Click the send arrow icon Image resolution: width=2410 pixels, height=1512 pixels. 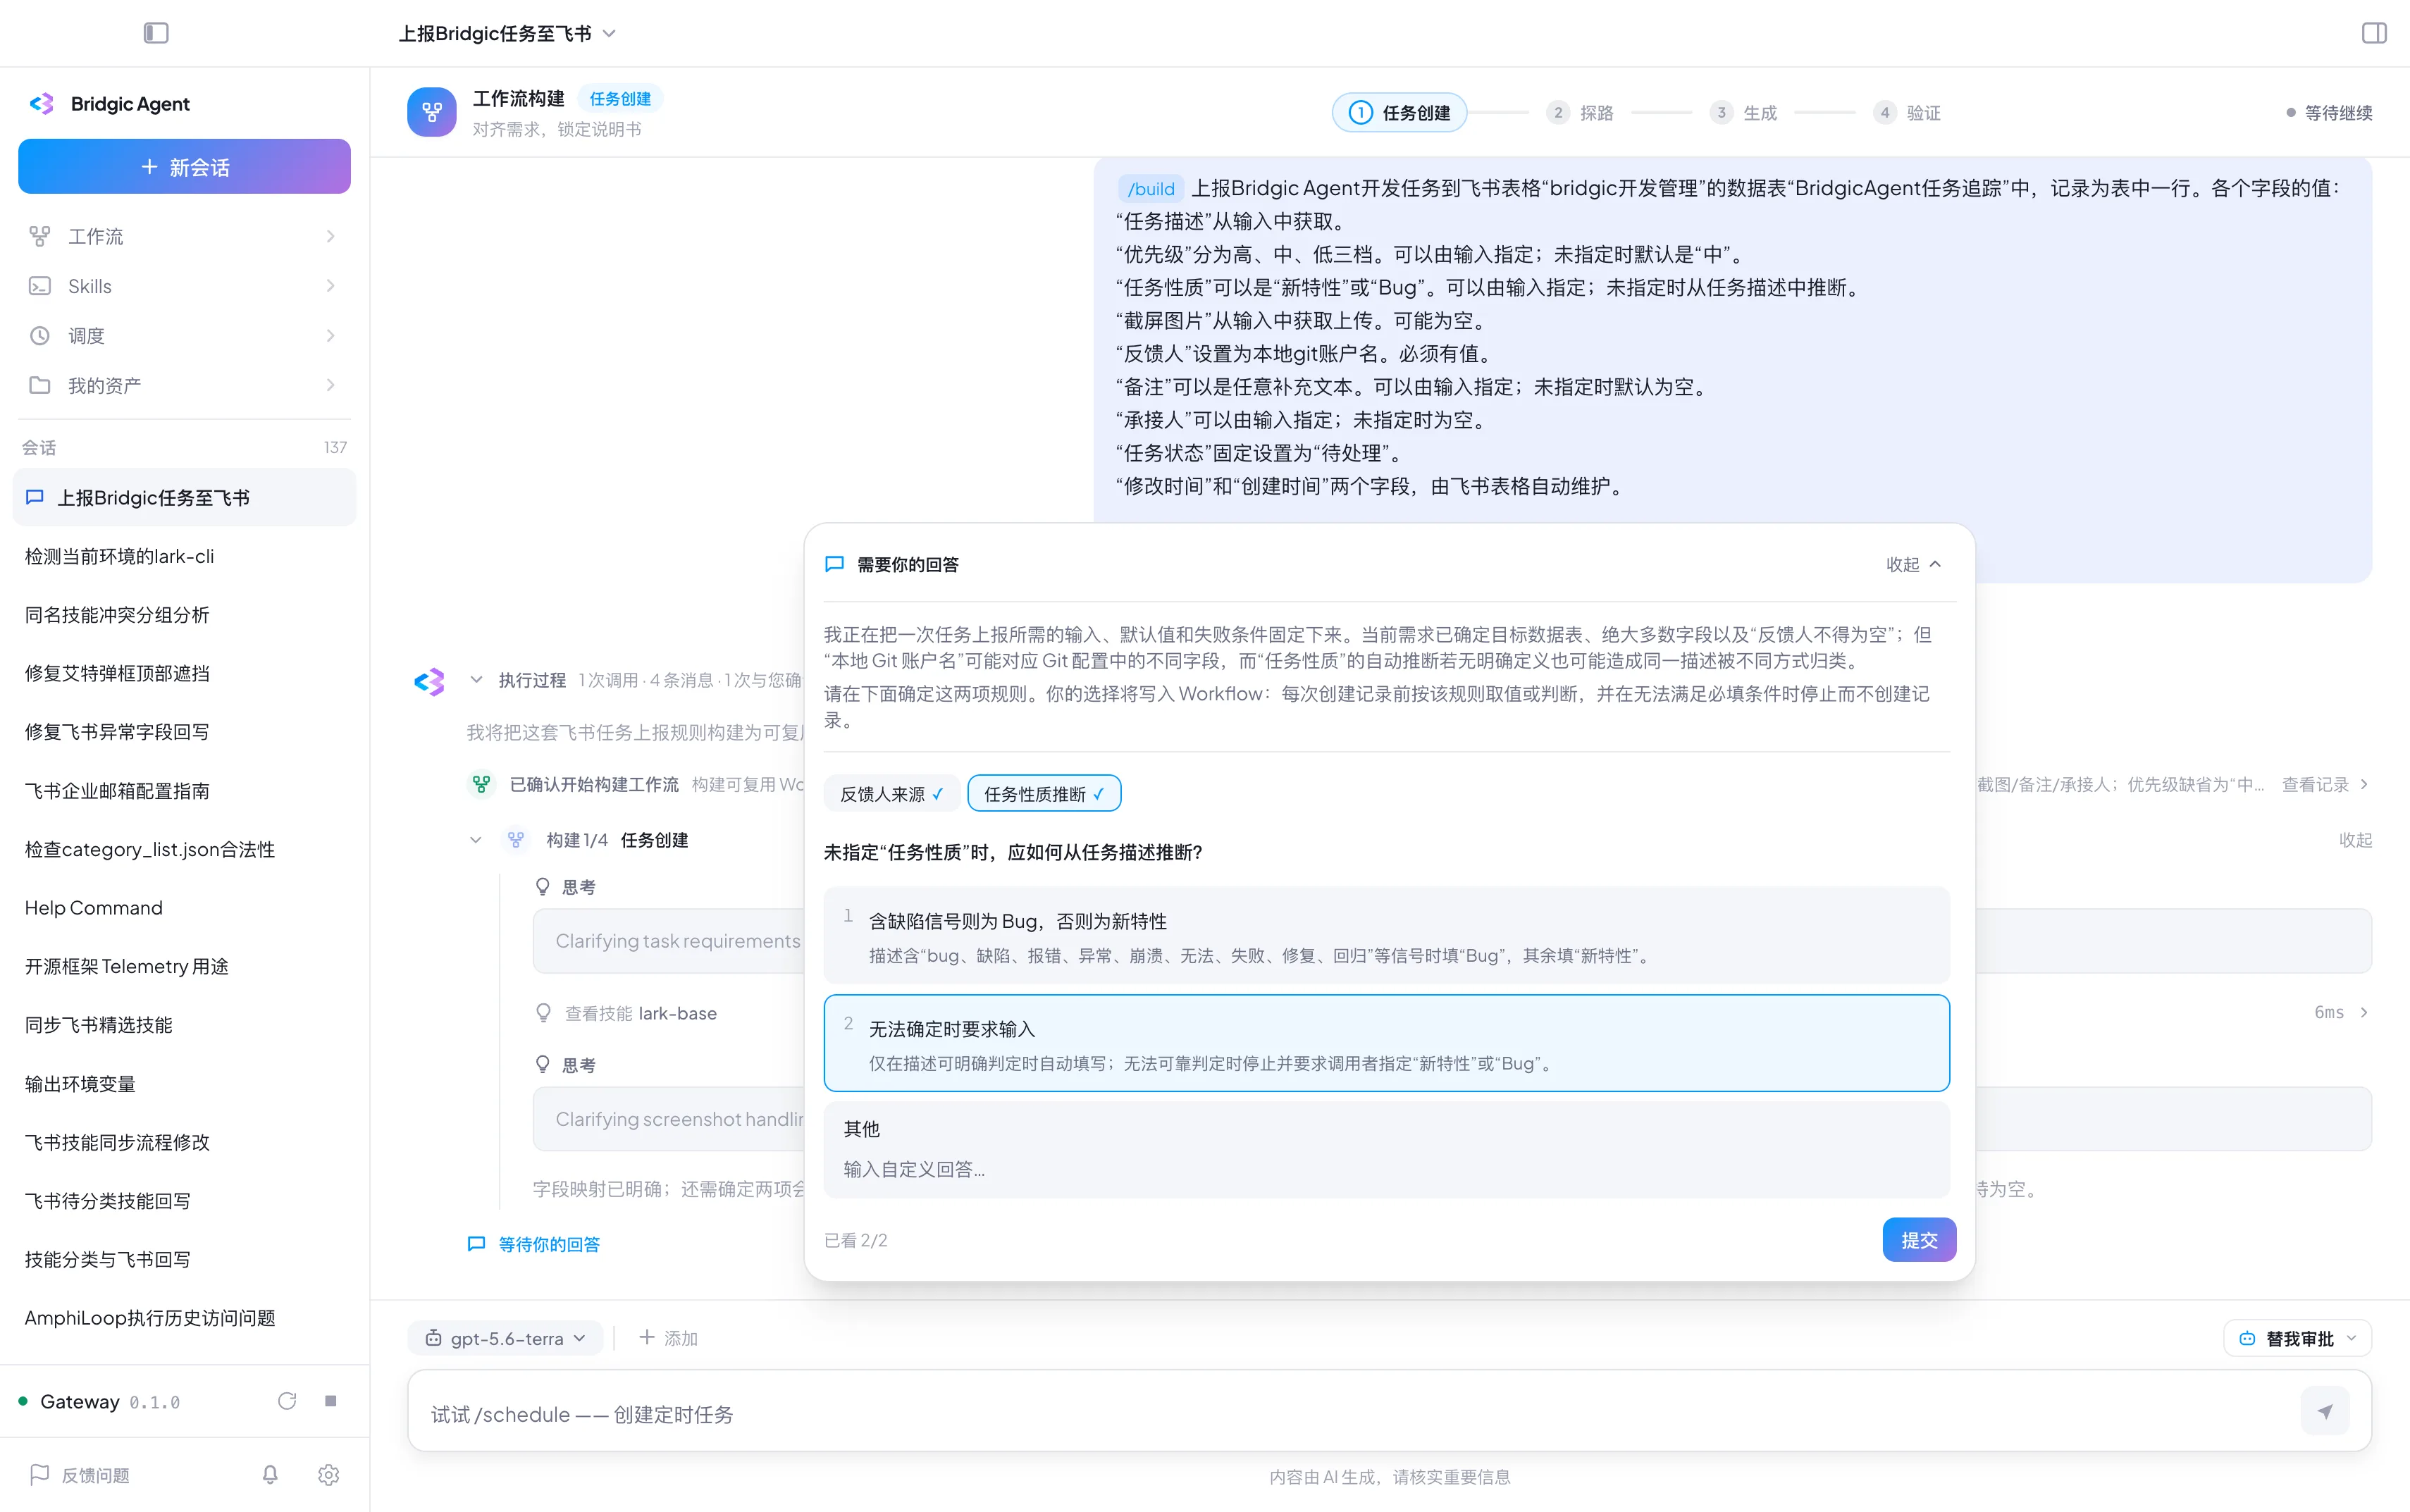(x=2325, y=1411)
